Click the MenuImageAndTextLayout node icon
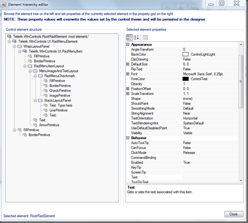Screen dimensions: 248x223 (35, 71)
